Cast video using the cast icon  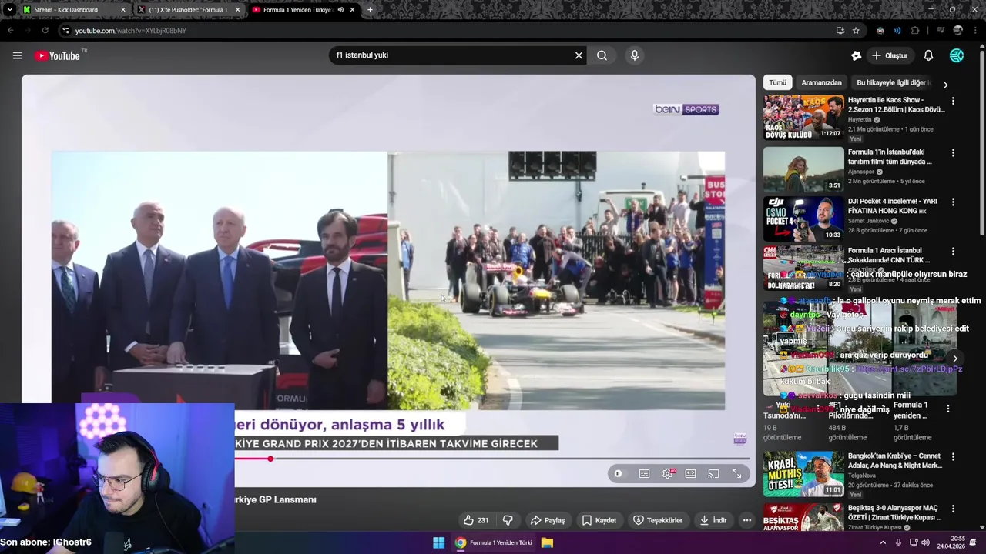pyautogui.click(x=713, y=474)
